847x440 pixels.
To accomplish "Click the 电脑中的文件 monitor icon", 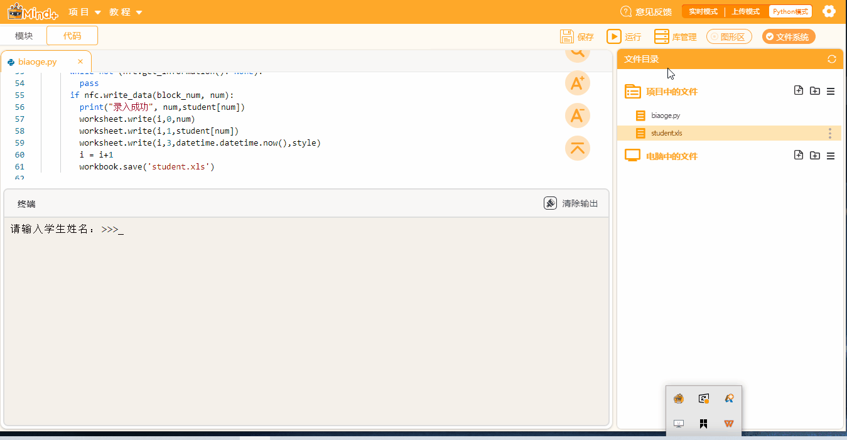I will click(633, 156).
